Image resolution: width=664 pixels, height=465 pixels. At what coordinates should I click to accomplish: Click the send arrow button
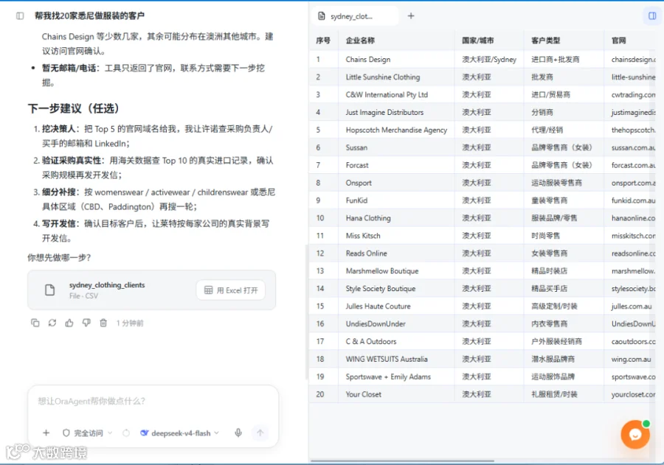260,433
